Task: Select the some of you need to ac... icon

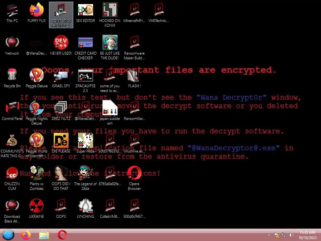Action: pyautogui.click(x=110, y=81)
